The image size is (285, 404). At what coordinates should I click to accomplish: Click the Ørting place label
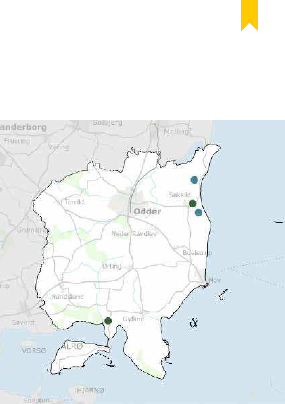(x=112, y=266)
